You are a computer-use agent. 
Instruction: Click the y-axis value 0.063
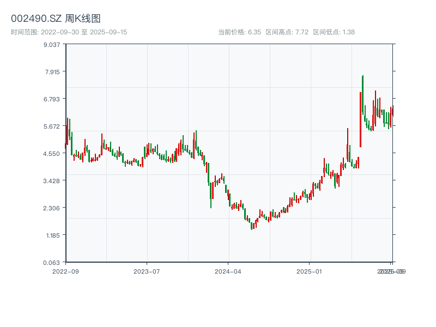click(x=52, y=263)
